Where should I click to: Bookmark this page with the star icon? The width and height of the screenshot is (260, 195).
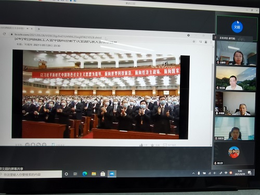194,42
